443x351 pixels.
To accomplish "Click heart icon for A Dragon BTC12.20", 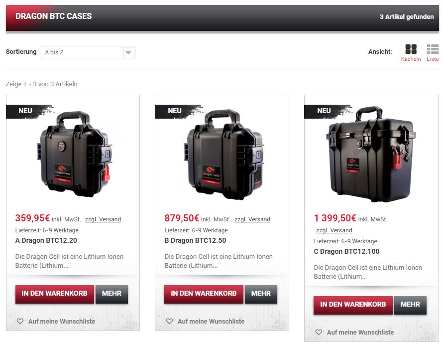I will [20, 321].
